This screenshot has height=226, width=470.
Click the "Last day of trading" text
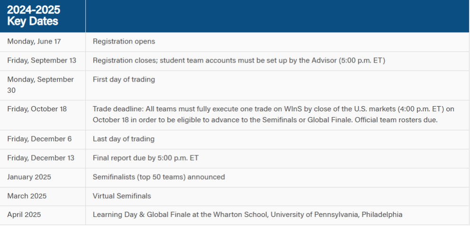123,139
